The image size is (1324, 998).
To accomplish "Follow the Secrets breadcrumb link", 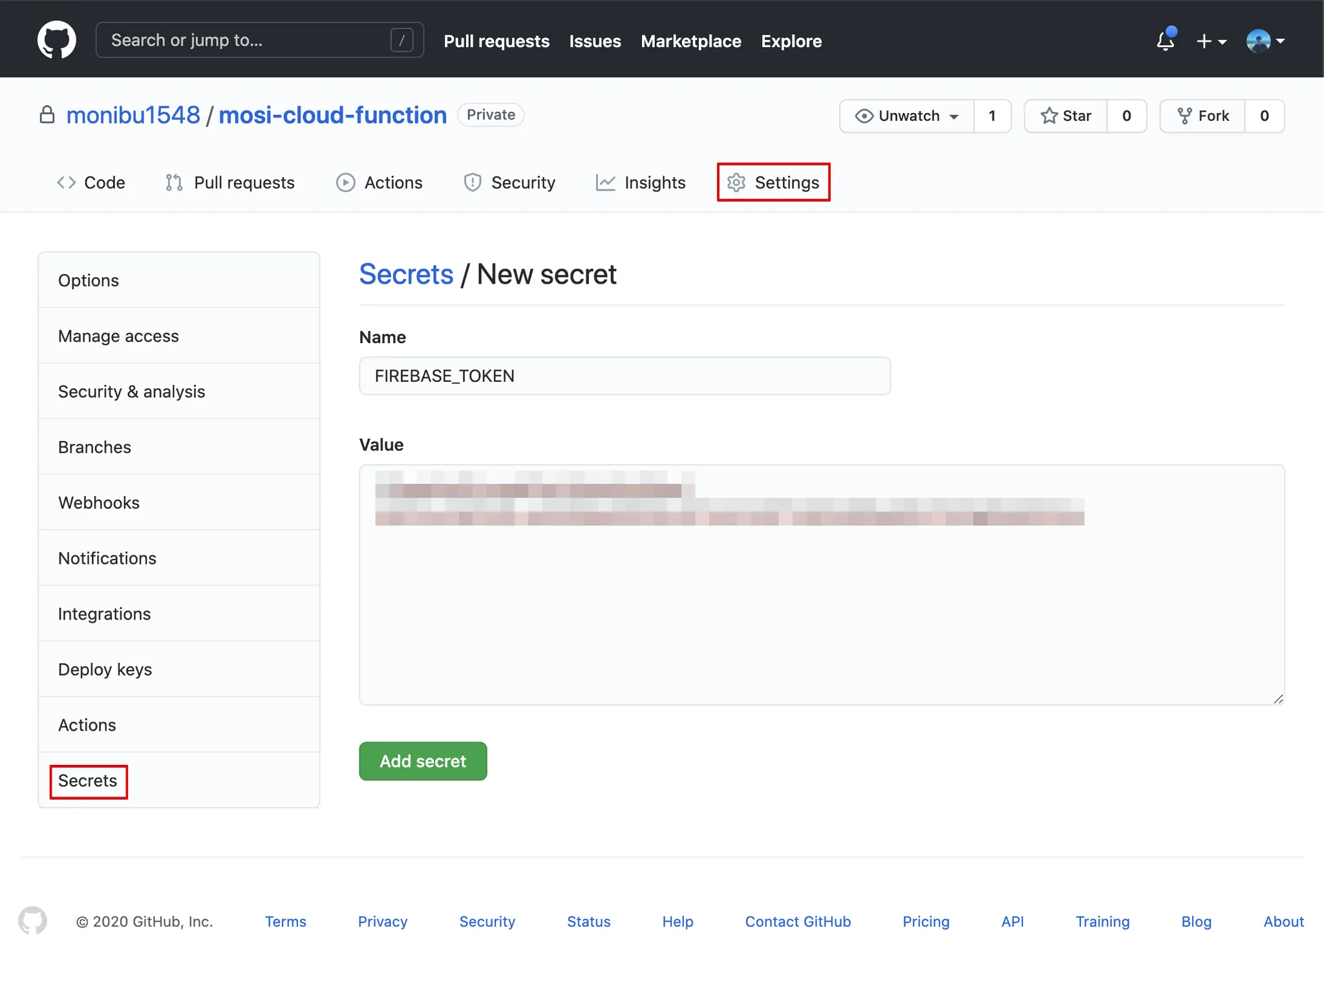I will tap(406, 275).
